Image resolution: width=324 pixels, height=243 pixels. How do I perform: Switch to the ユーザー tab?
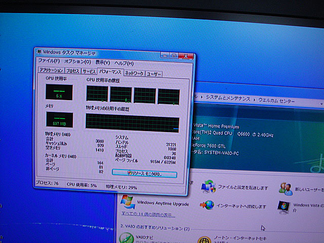click(x=154, y=74)
